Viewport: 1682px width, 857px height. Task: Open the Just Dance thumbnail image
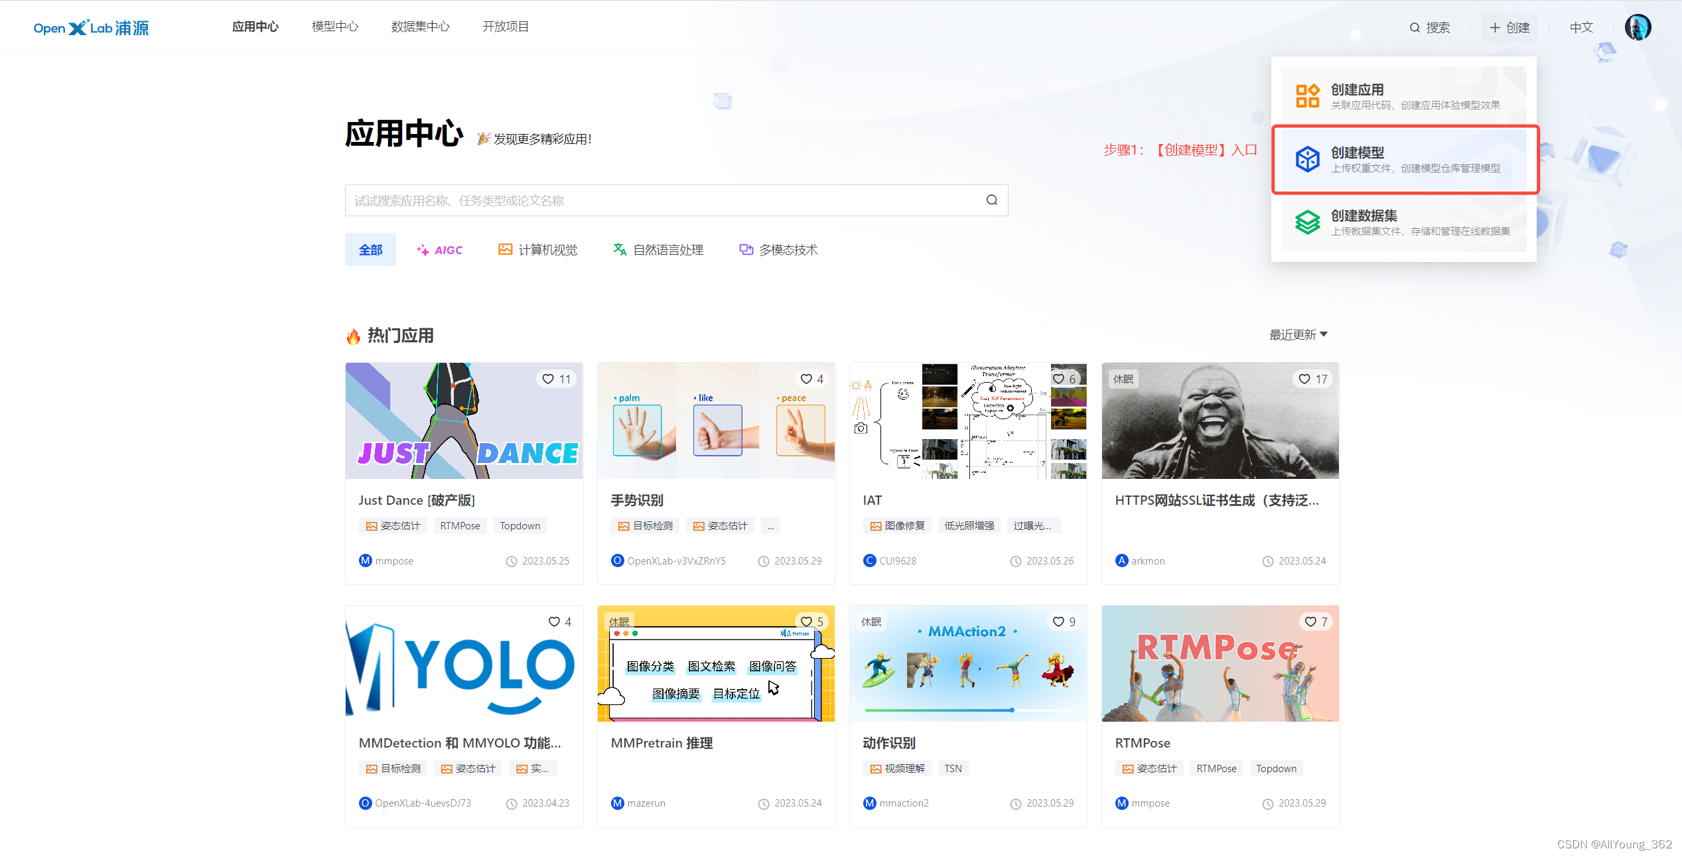(464, 421)
